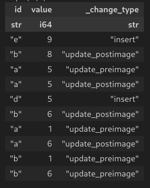Select the "d" id cell
The width and height of the screenshot is (150, 188).
pyautogui.click(x=16, y=99)
